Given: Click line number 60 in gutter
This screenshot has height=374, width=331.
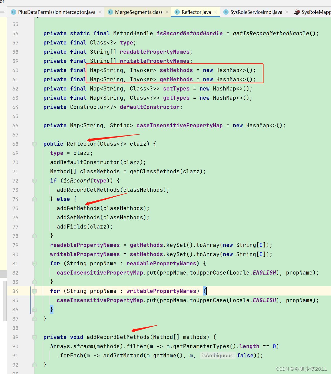Looking at the screenshot, I should [x=15, y=70].
